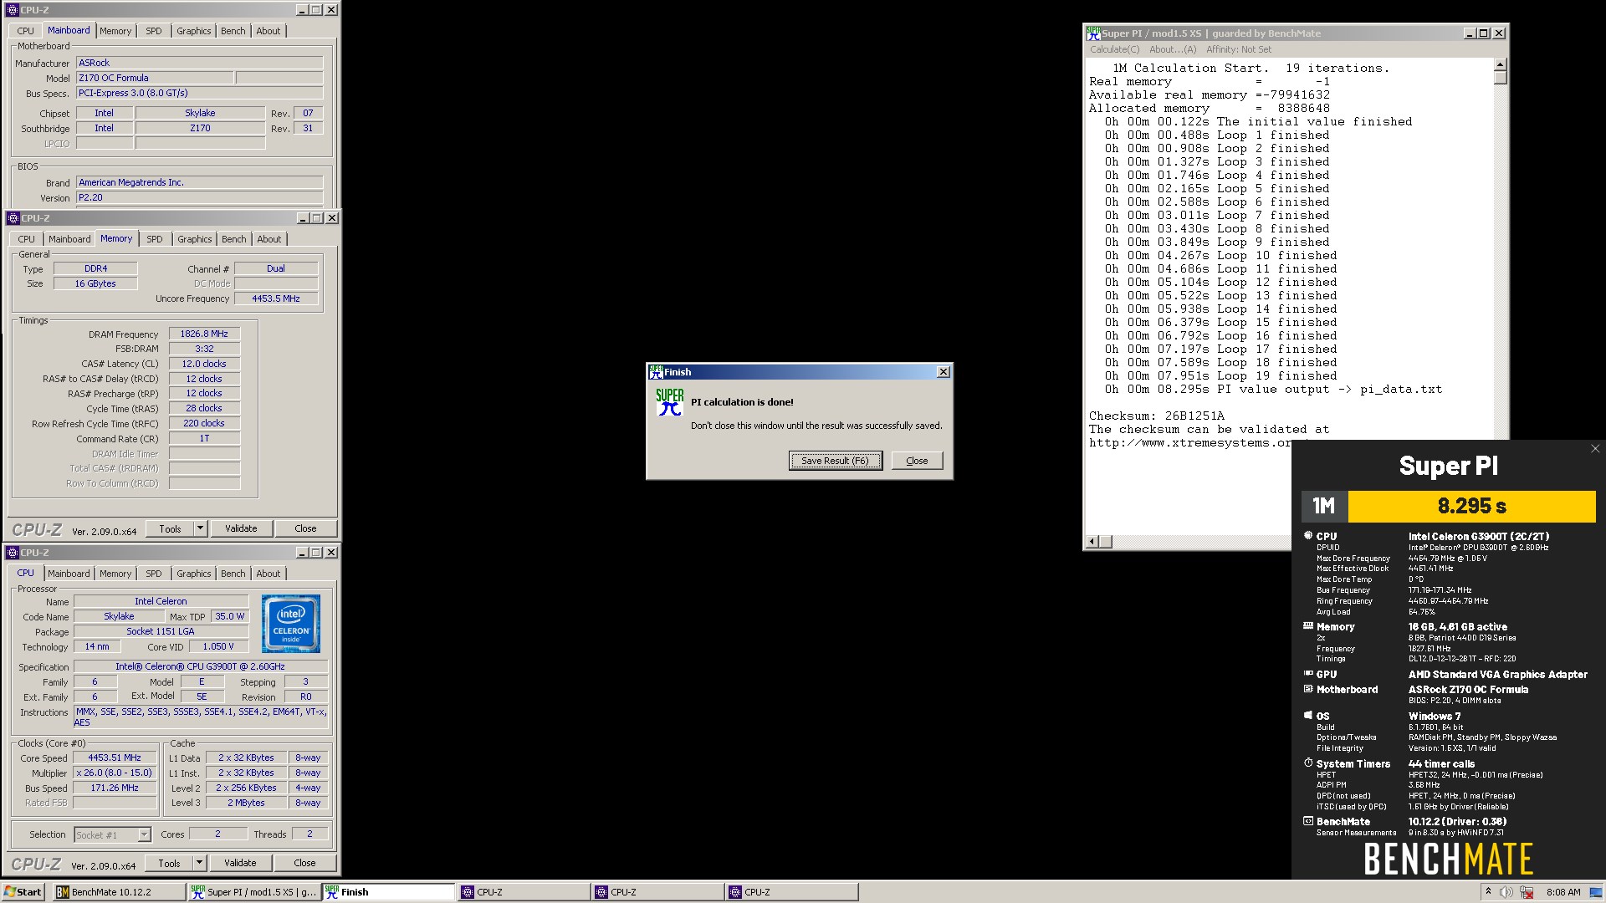1606x903 pixels.
Task: Click Close button in Finish dialog
Action: [917, 461]
